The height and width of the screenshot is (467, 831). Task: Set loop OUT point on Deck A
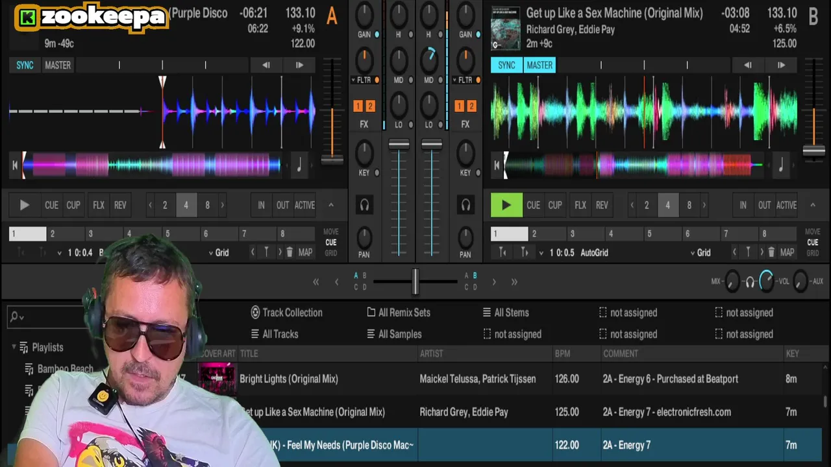click(x=282, y=205)
